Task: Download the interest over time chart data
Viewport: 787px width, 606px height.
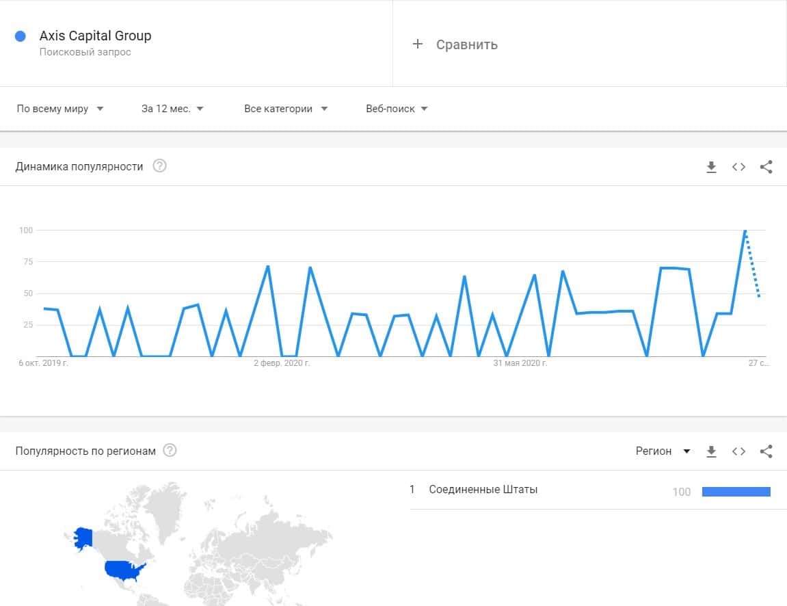Action: click(x=711, y=167)
